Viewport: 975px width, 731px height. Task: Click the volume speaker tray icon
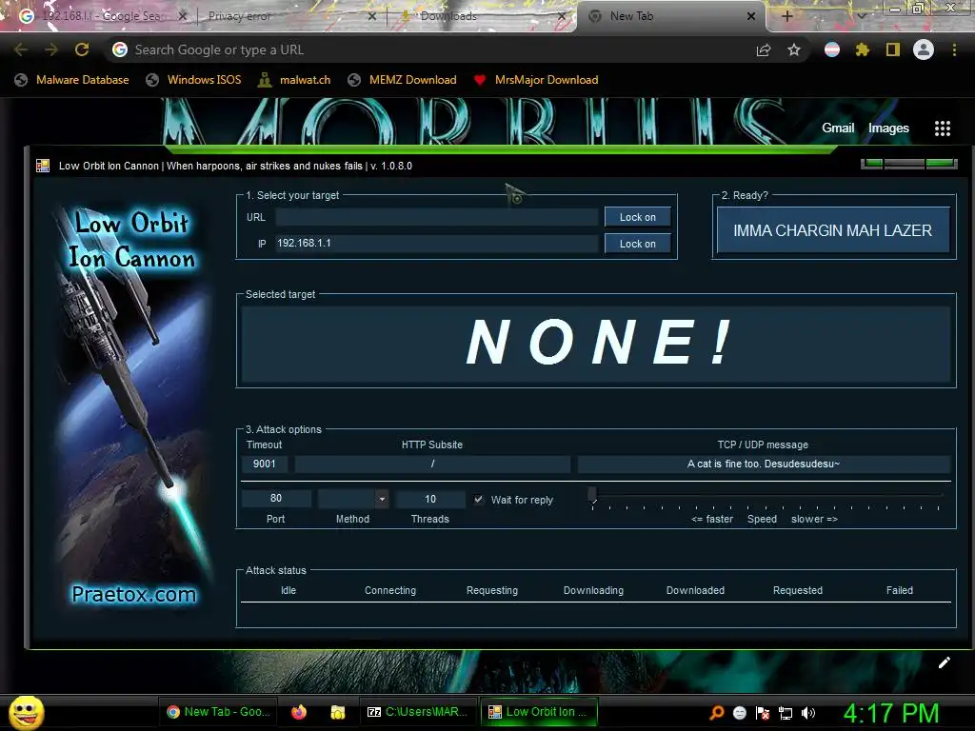pos(808,713)
